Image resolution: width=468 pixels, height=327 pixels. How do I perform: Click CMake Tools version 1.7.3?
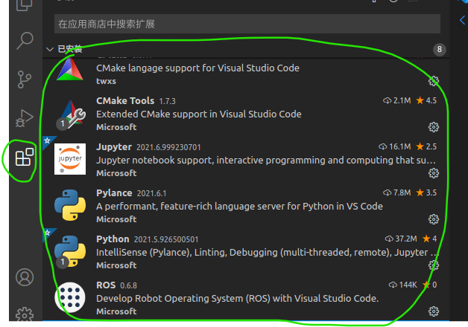[x=167, y=101]
